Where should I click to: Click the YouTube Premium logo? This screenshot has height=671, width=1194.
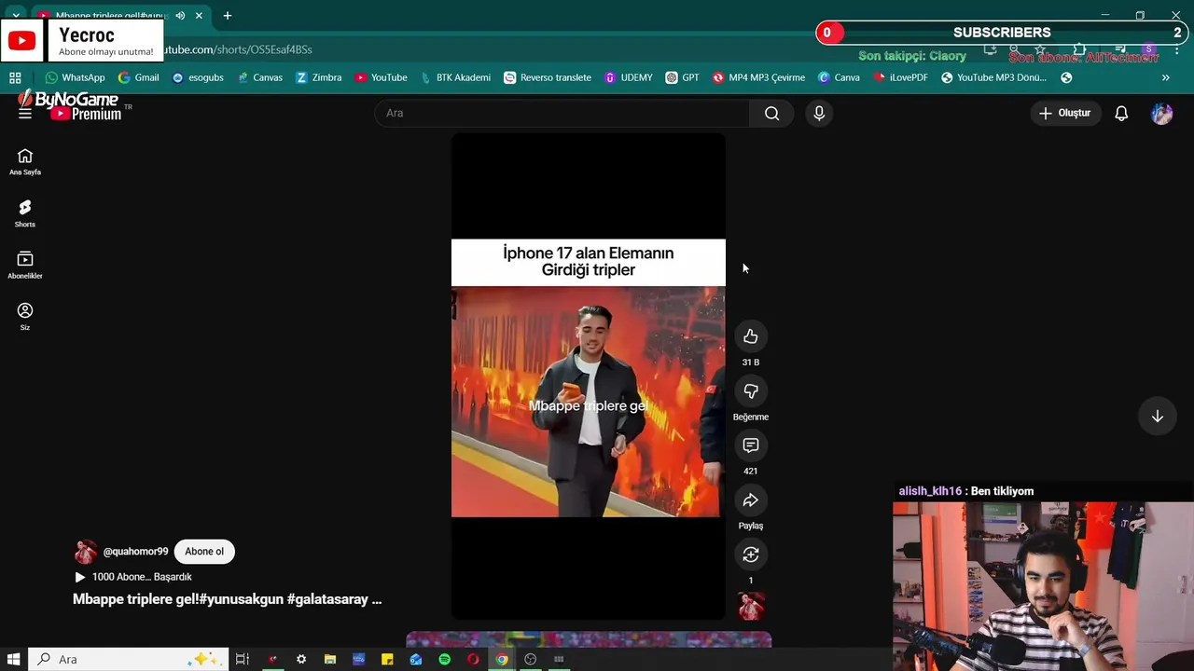[x=86, y=113]
